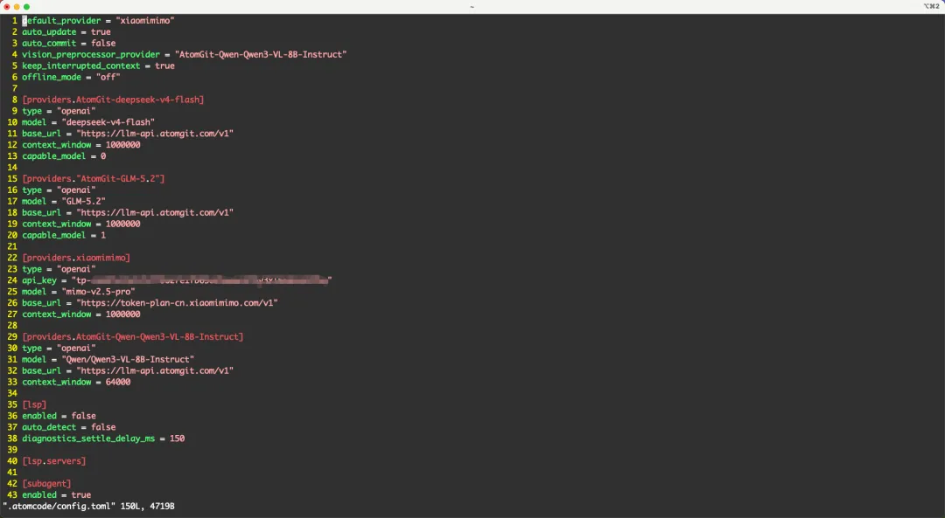The height and width of the screenshot is (518, 945).
Task: Click the [lsp] section header
Action: coord(34,405)
